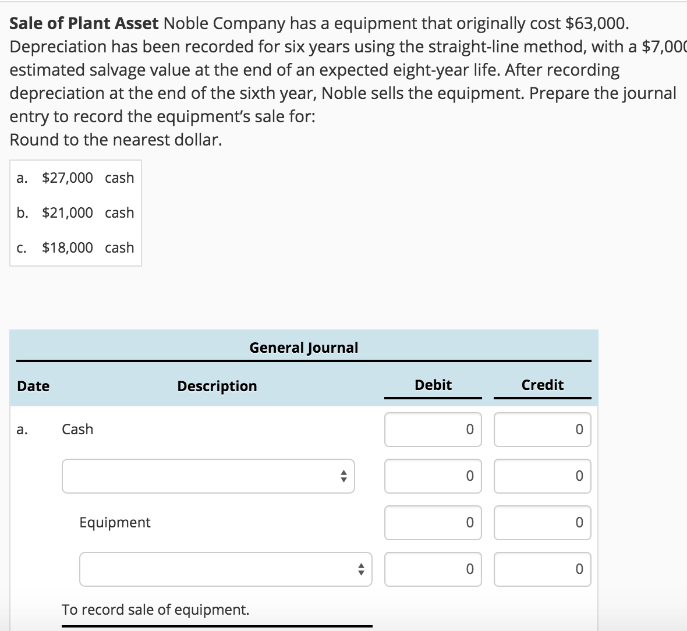Click the Equipment account label
The width and height of the screenshot is (687, 631).
114,523
